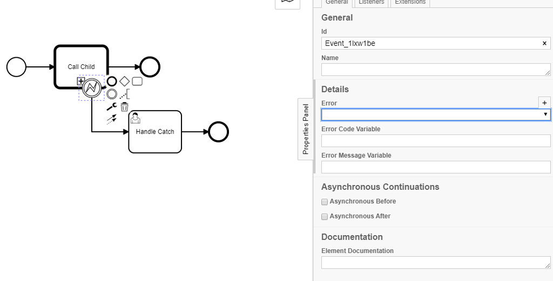Viewport: 553px width, 281px height.
Task: Append task rectangle from context pad
Action: tap(137, 81)
